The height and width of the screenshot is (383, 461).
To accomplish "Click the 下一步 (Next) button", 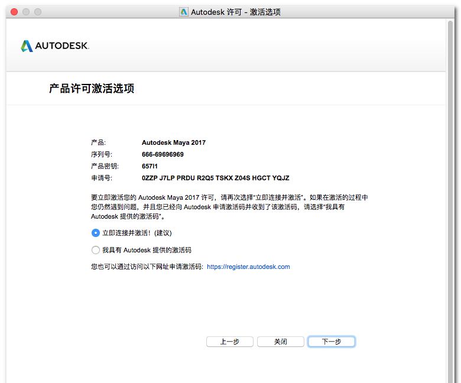I will pos(332,342).
